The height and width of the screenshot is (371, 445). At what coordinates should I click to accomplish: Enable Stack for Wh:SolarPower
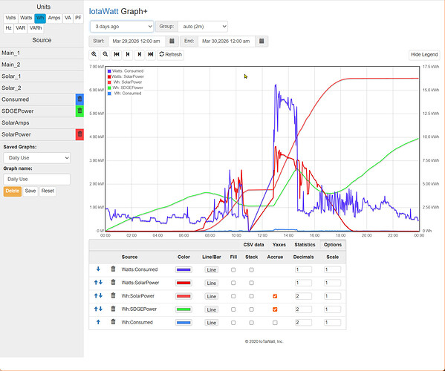(251, 296)
